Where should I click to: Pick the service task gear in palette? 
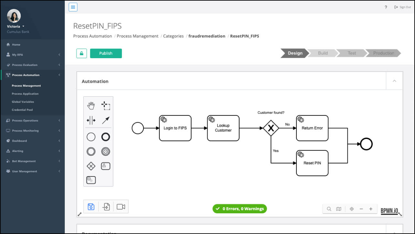(91, 180)
